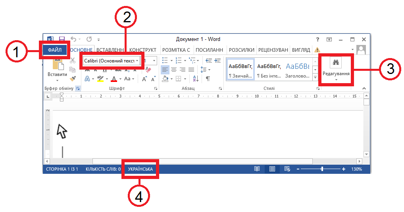Toggle bulleted list
This screenshot has height=212, width=404.
pyautogui.click(x=165, y=60)
